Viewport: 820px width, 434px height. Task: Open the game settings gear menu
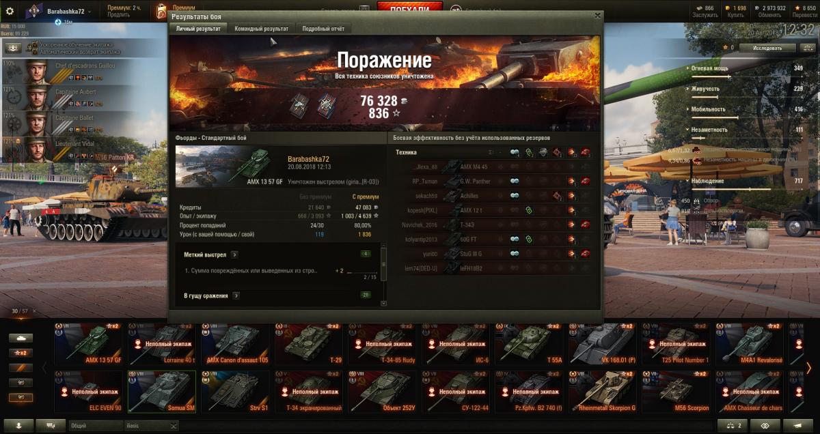(x=10, y=11)
